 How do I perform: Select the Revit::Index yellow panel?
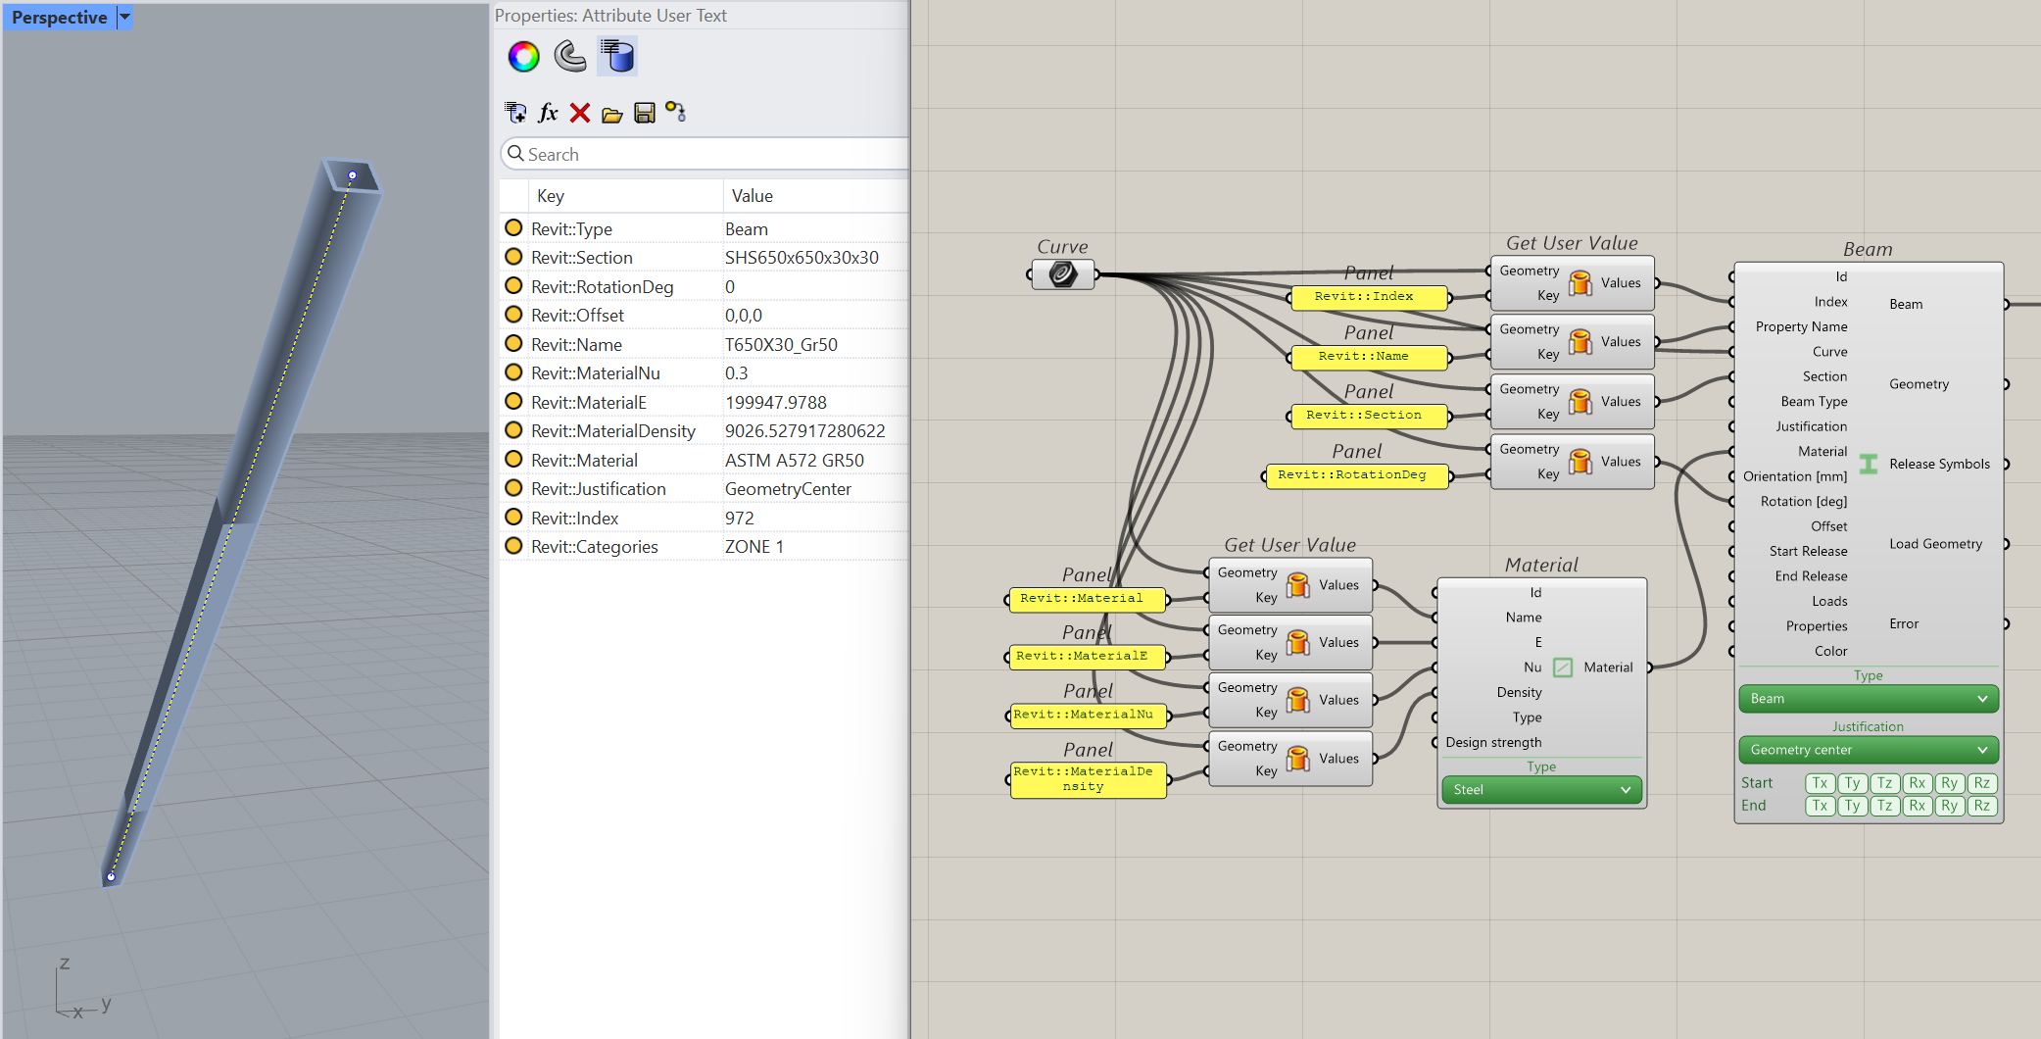1368,297
